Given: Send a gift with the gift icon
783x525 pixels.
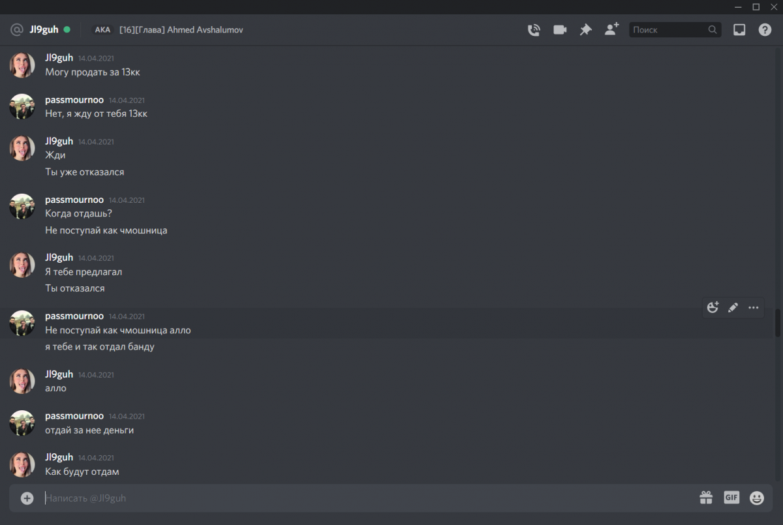Looking at the screenshot, I should click(x=706, y=498).
